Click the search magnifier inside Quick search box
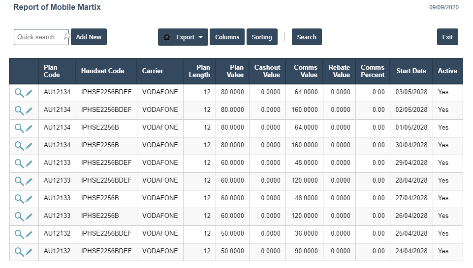 tap(66, 37)
